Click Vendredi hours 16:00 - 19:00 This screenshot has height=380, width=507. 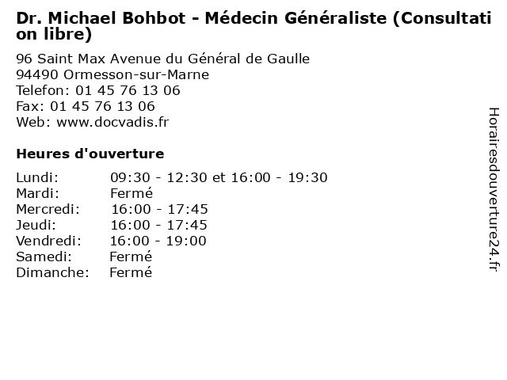tap(158, 241)
